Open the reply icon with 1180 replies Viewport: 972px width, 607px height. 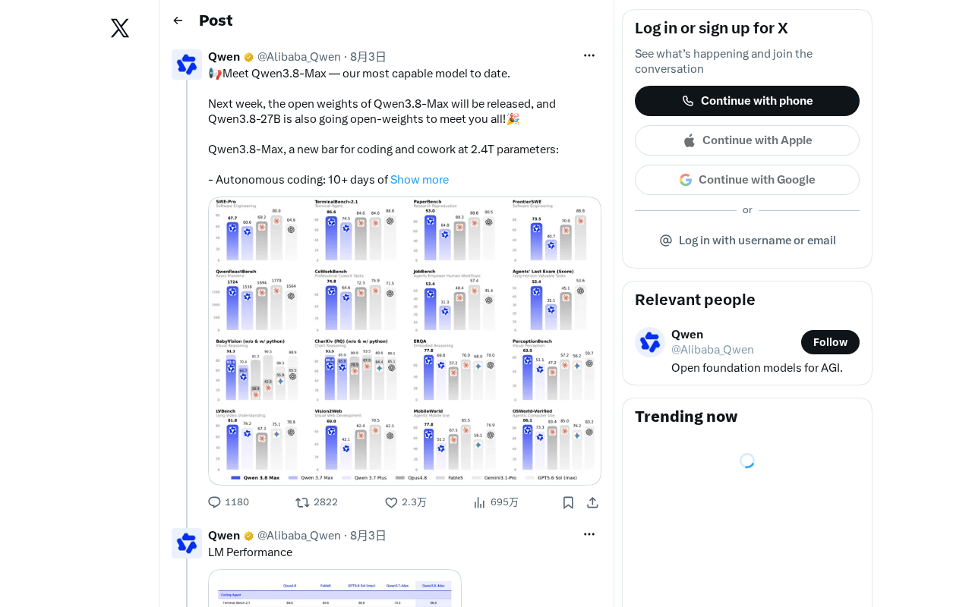pyautogui.click(x=214, y=502)
